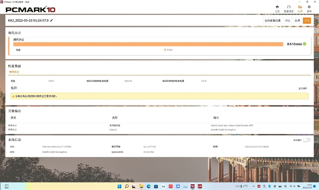Open the Wi-Fi network tray icon
This screenshot has height=190, width=319.
(291, 186)
